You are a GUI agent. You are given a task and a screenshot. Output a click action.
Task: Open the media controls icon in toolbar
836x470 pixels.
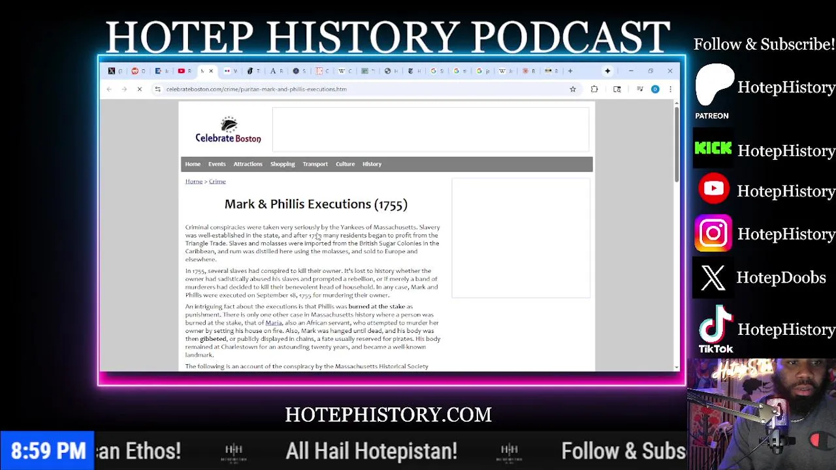pos(640,89)
